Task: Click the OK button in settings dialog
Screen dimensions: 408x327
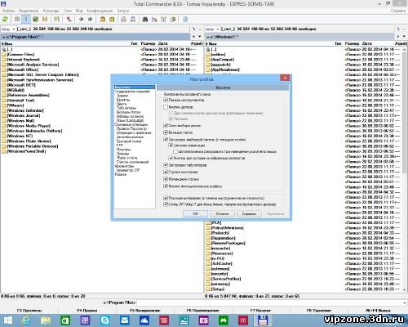Action: (x=195, y=213)
